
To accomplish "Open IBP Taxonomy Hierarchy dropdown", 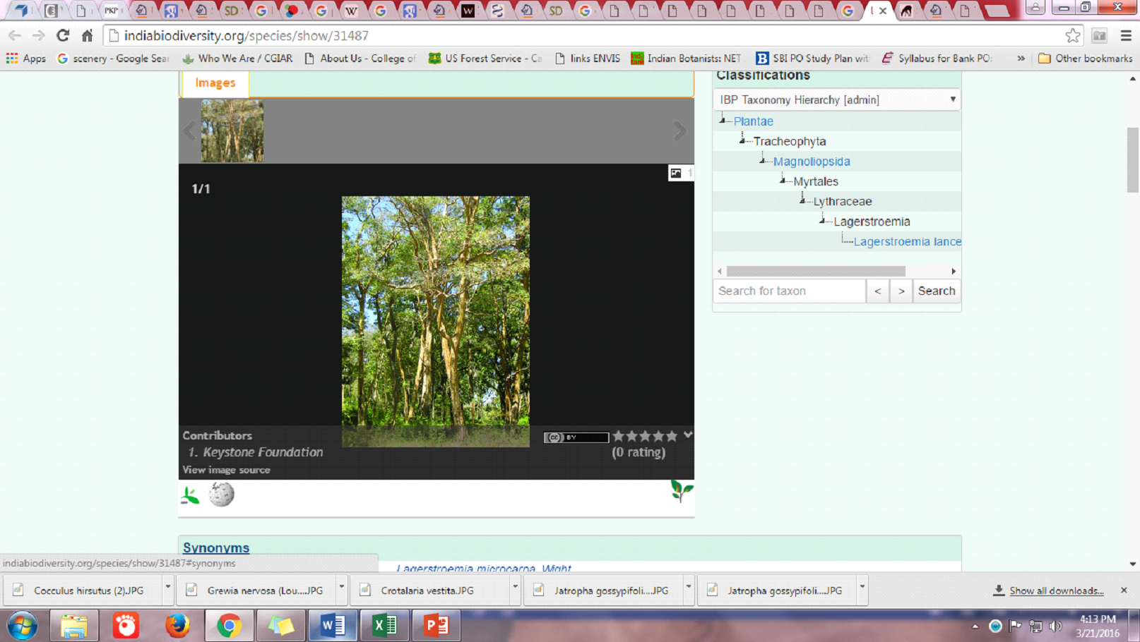I will (836, 99).
